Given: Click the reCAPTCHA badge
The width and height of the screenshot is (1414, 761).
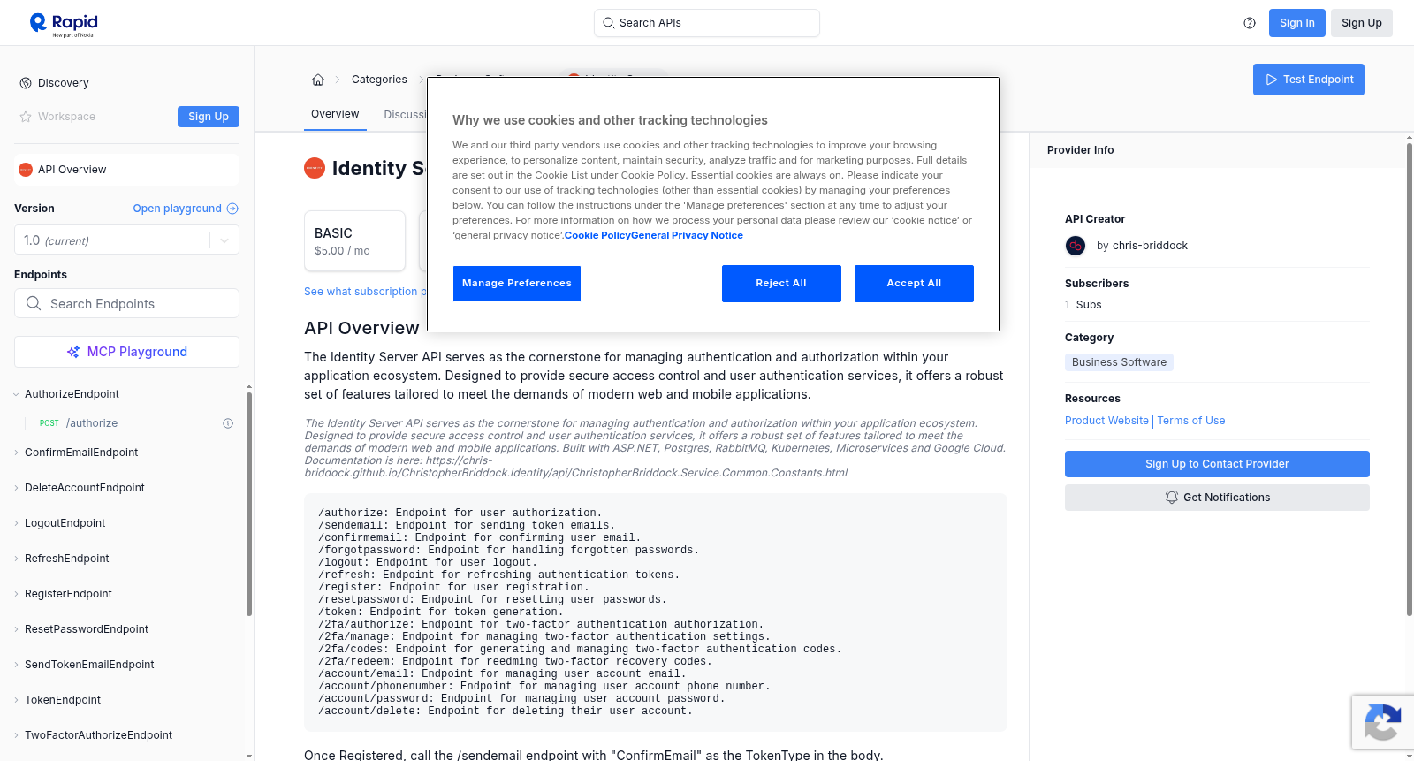Looking at the screenshot, I should 1383,722.
